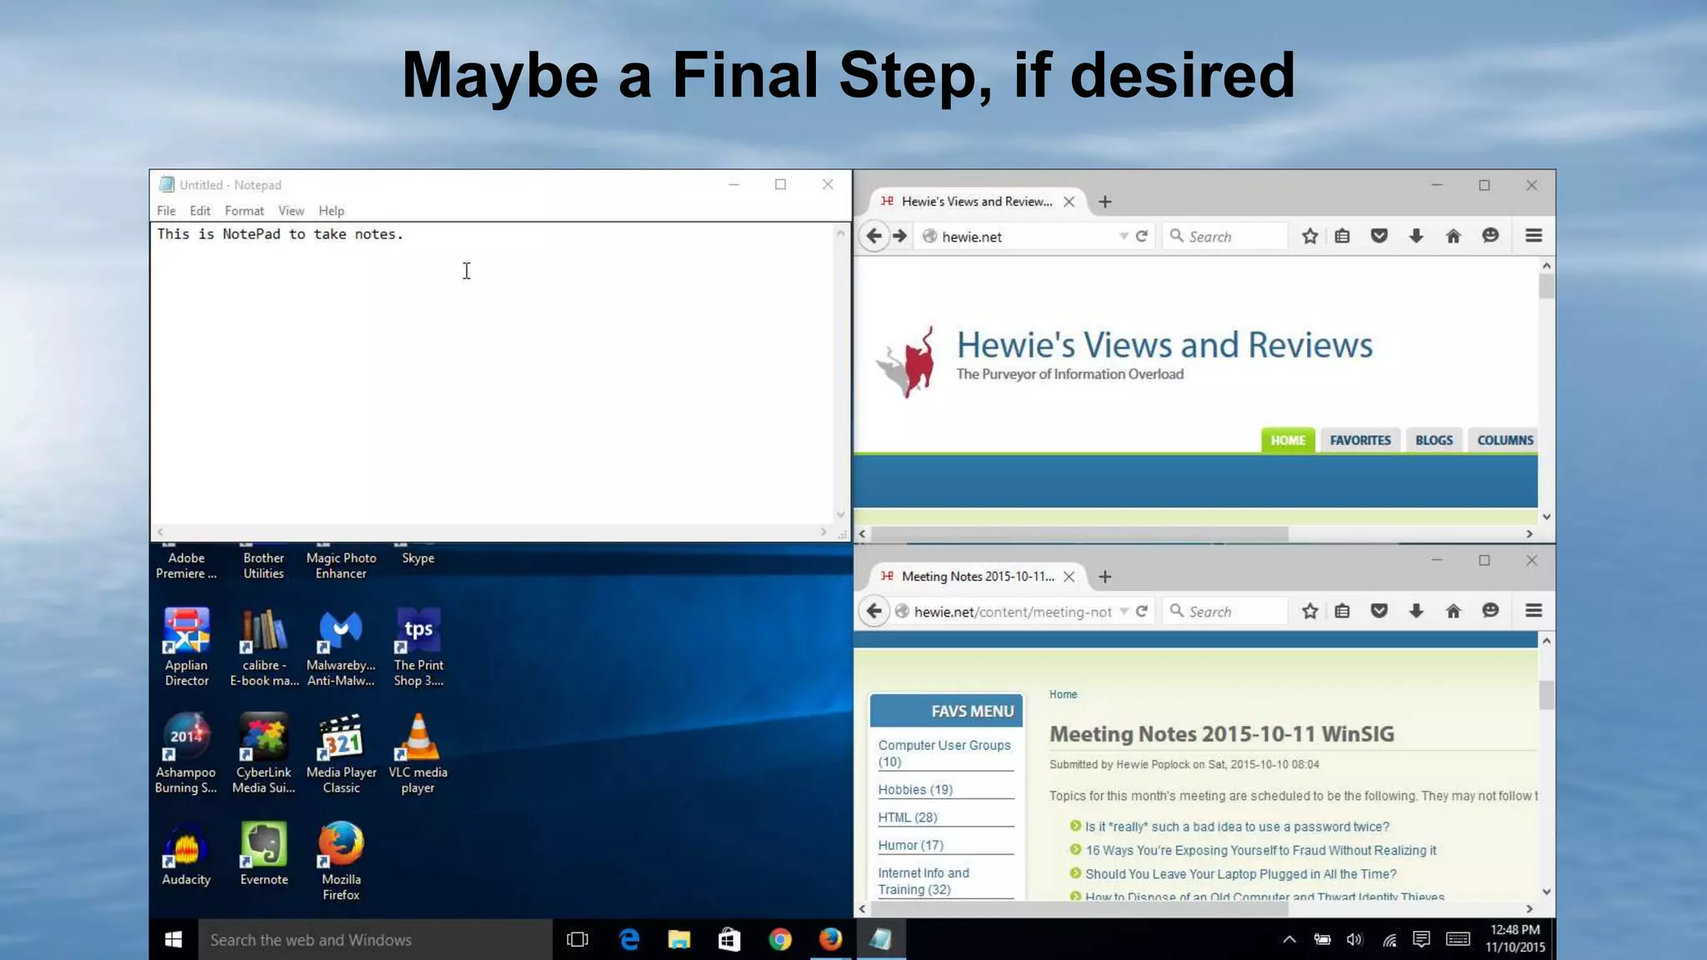
Task: Open the Edit menu in Notepad
Action: coord(200,211)
